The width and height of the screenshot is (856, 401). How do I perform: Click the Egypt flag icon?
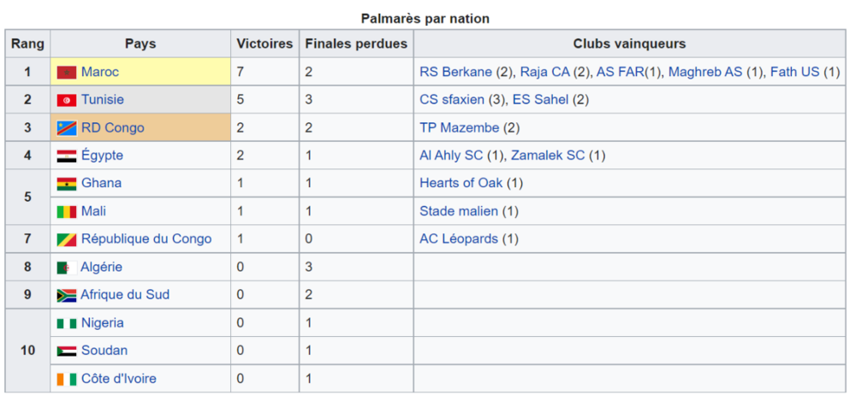(67, 156)
